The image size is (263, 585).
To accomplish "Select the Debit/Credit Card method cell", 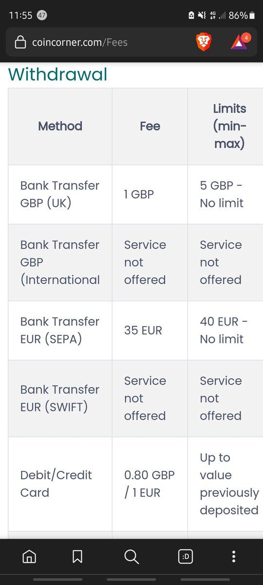I will point(60,484).
